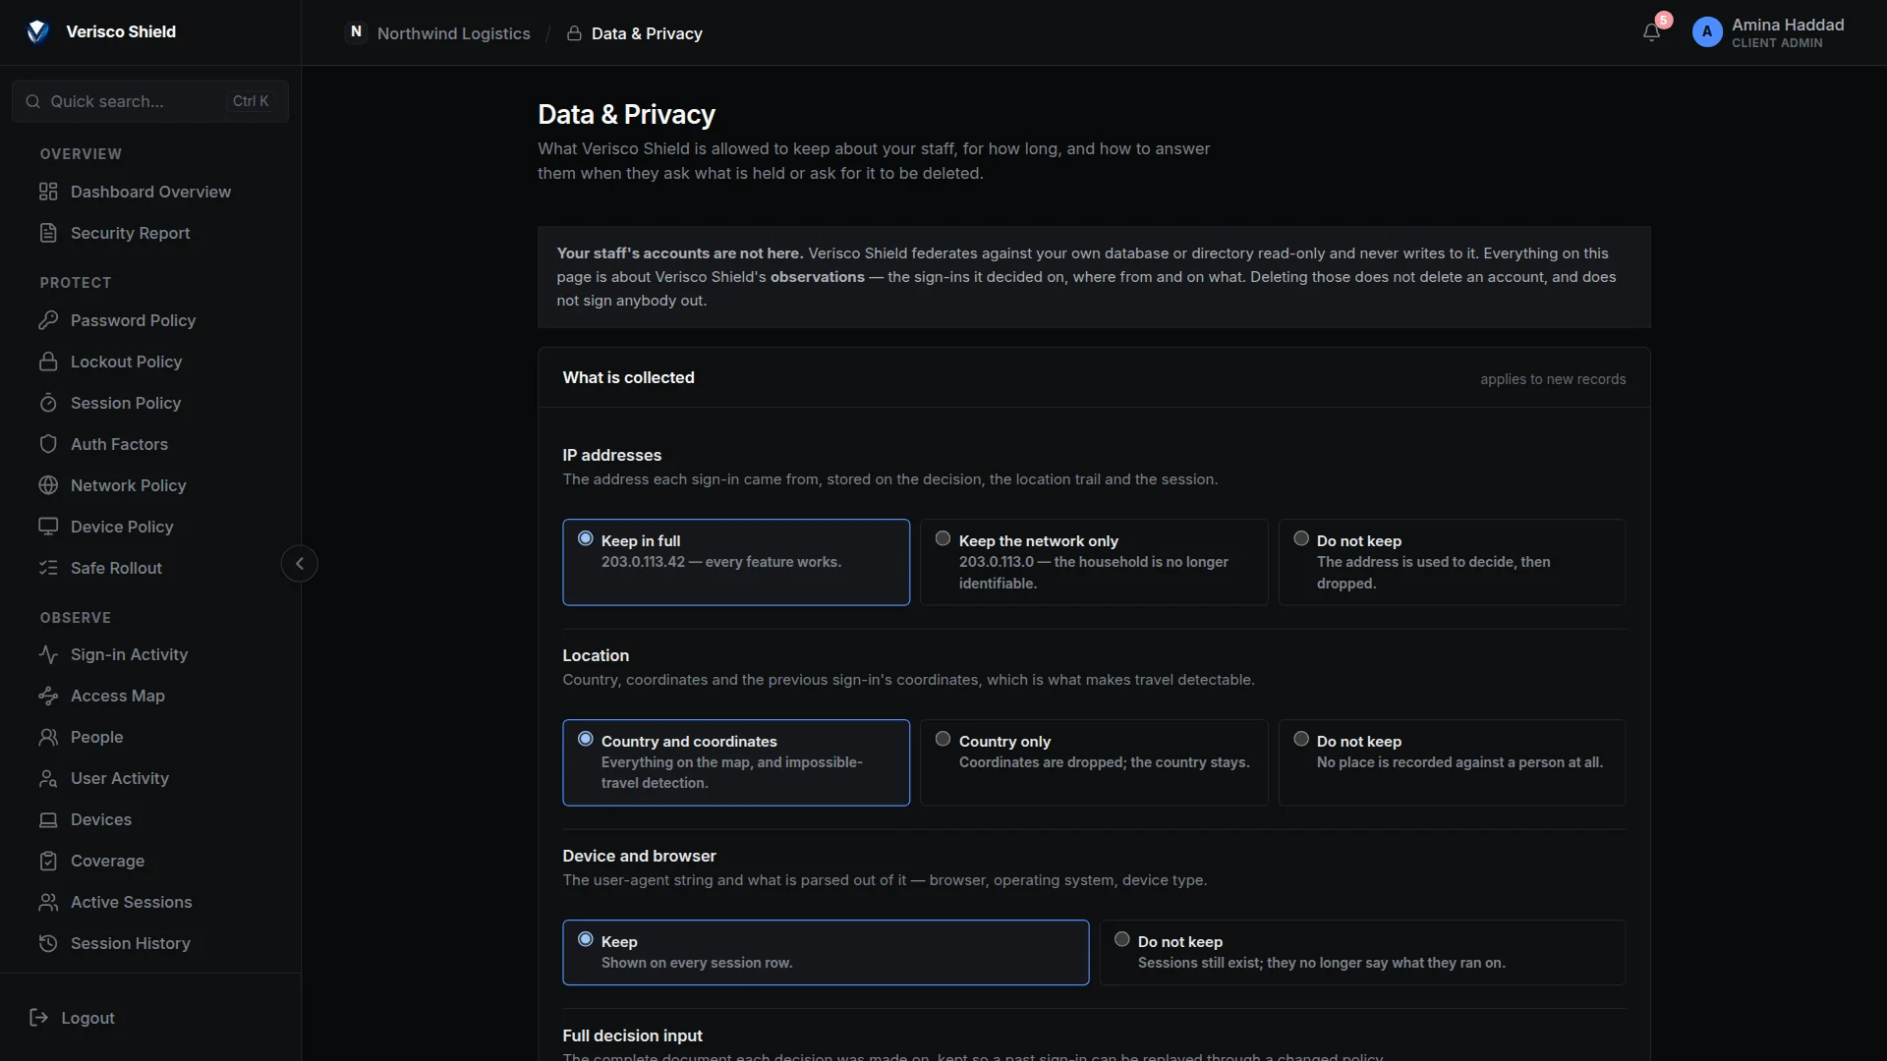
Task: Click the Password Policy key icon
Action: click(x=48, y=320)
